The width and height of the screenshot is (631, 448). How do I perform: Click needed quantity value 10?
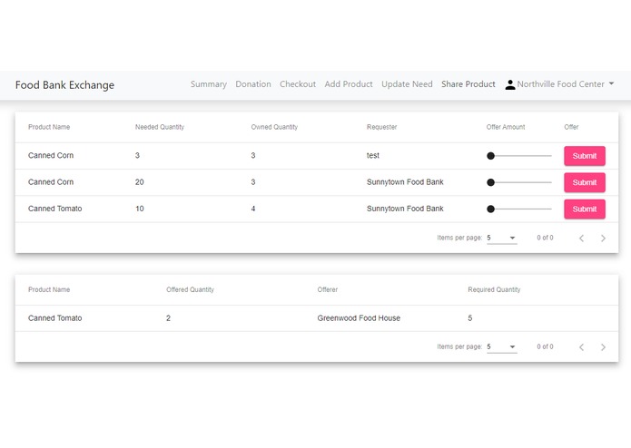point(139,209)
